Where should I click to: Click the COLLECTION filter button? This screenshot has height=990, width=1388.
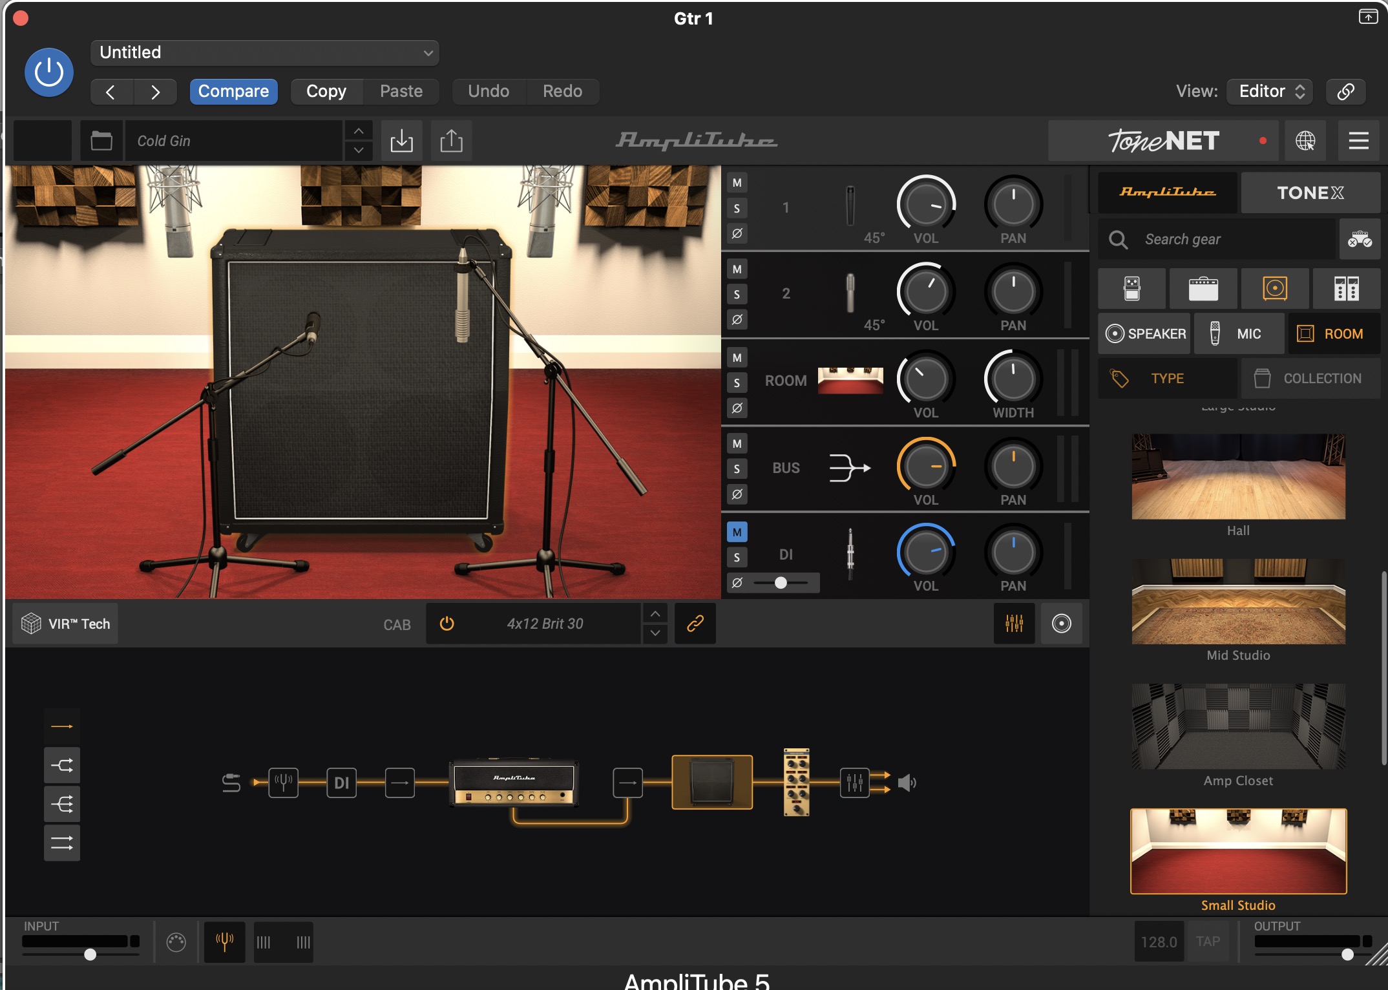pyautogui.click(x=1309, y=379)
